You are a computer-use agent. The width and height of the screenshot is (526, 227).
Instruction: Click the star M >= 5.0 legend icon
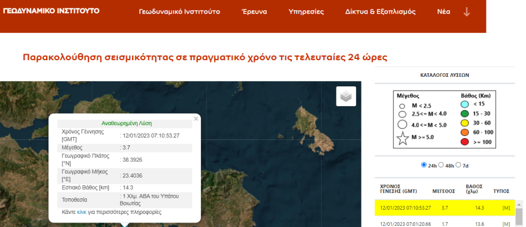point(402,138)
